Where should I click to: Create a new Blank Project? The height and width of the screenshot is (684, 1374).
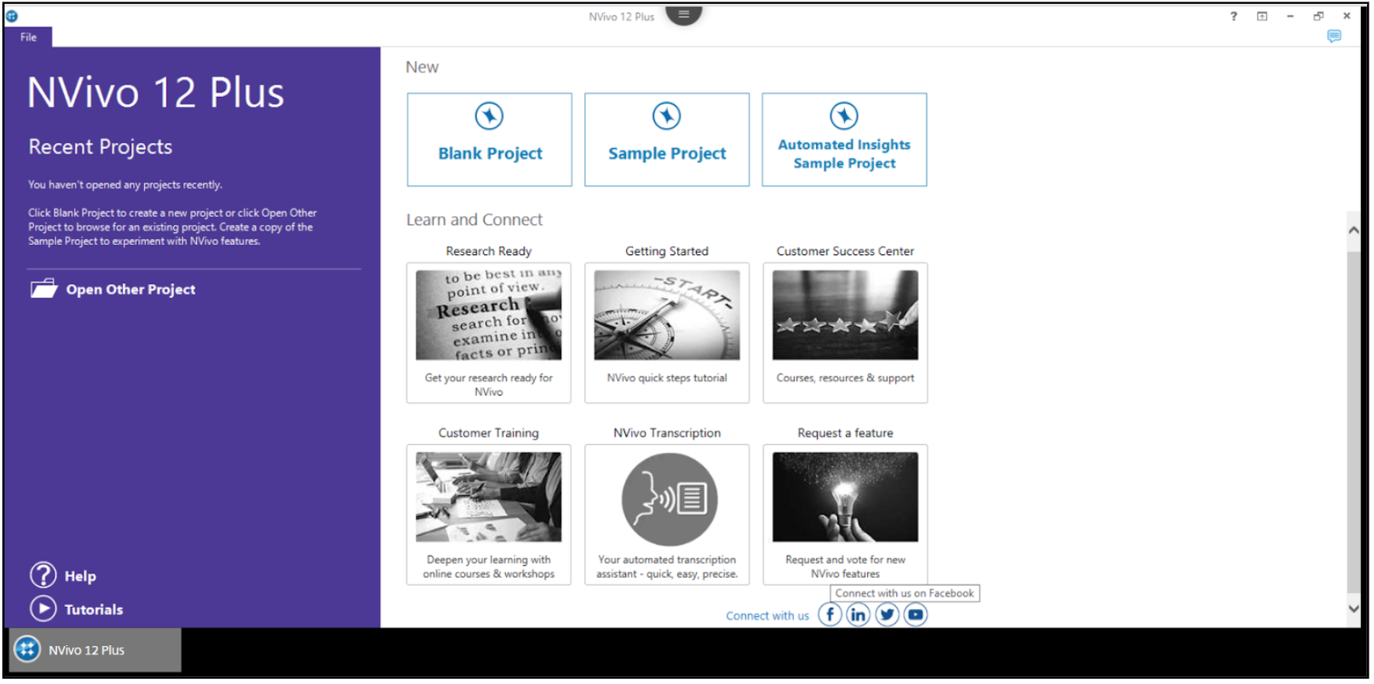click(489, 140)
